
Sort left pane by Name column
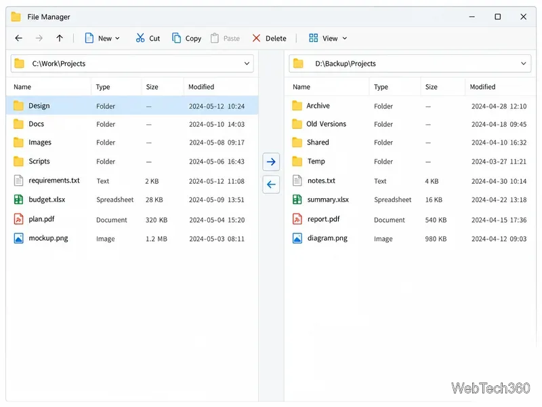(22, 87)
